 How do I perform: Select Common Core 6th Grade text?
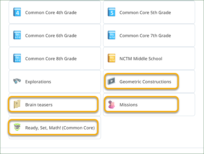point(51,36)
